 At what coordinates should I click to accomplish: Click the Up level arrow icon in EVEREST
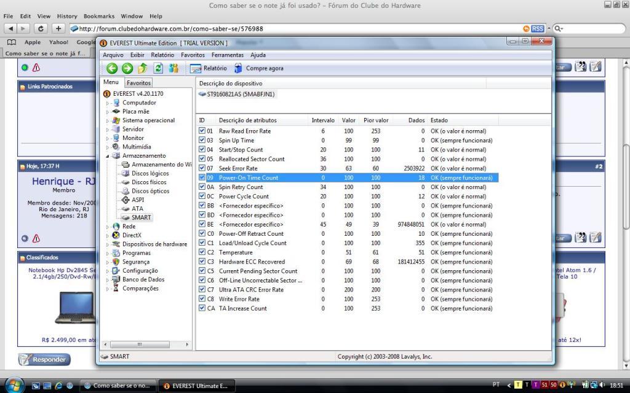click(x=143, y=69)
